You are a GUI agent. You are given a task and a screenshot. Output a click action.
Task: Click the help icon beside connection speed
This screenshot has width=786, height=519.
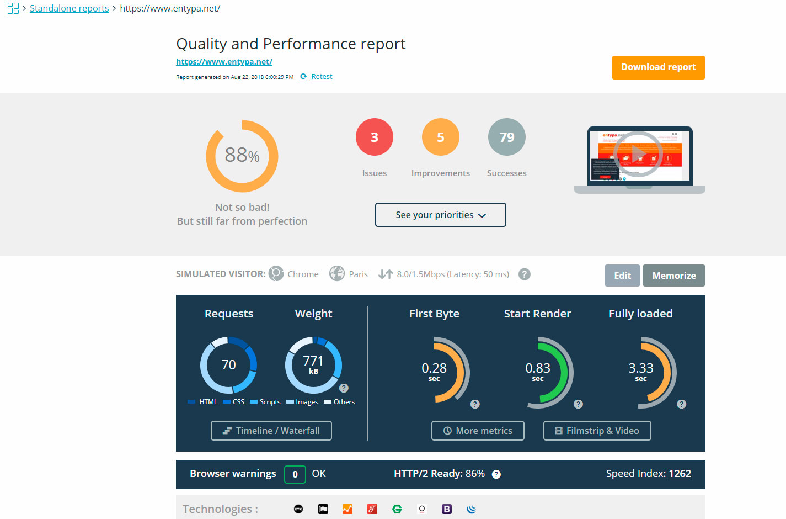coord(525,274)
